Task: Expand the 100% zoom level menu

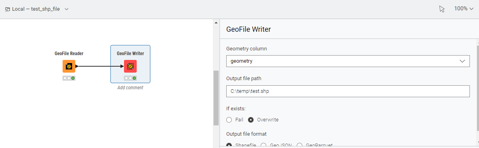Action: pyautogui.click(x=464, y=9)
